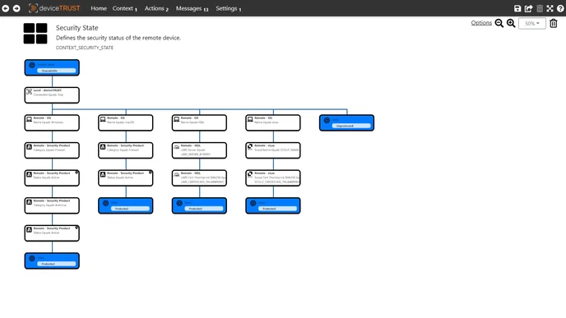Screen dimensions: 566x318
Task: Select Remote OS Name Equals macOS node
Action: click(x=126, y=123)
